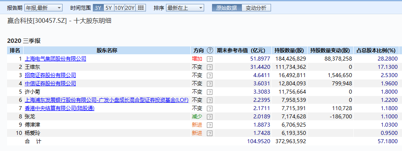
Task: Click 新进 direction in 杨爱玲 row
Action: point(197,133)
